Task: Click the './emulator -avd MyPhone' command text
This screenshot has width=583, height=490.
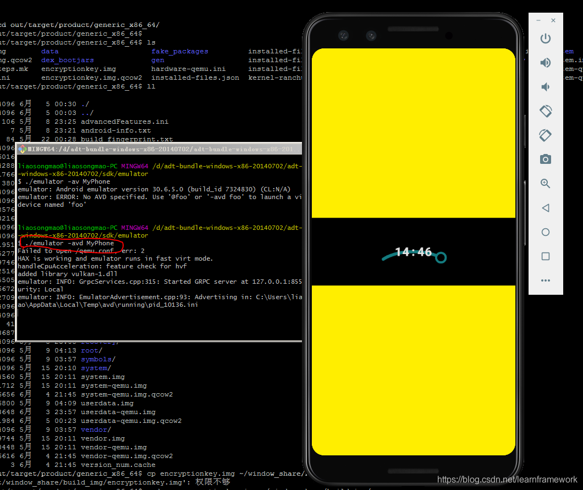Action: tap(69, 243)
